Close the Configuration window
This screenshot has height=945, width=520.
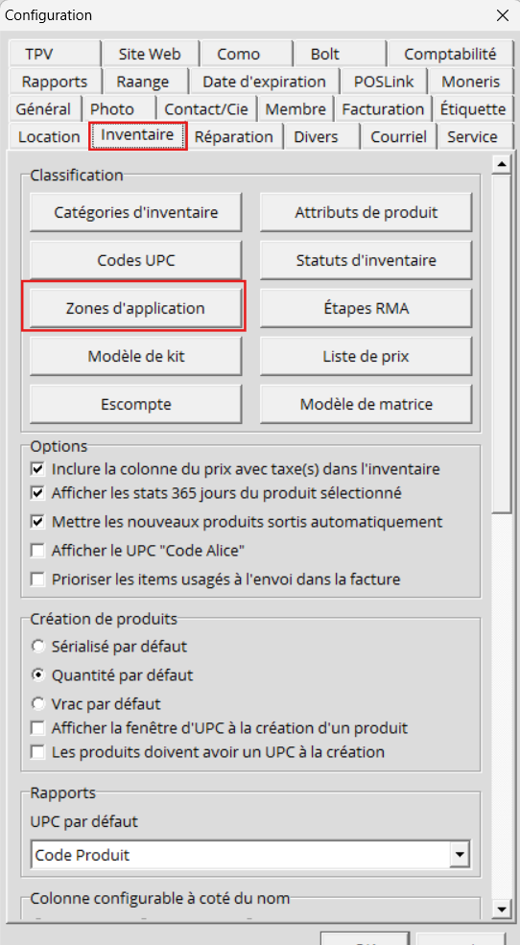tap(502, 15)
